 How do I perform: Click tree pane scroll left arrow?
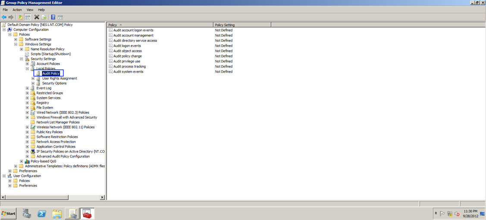point(3,198)
